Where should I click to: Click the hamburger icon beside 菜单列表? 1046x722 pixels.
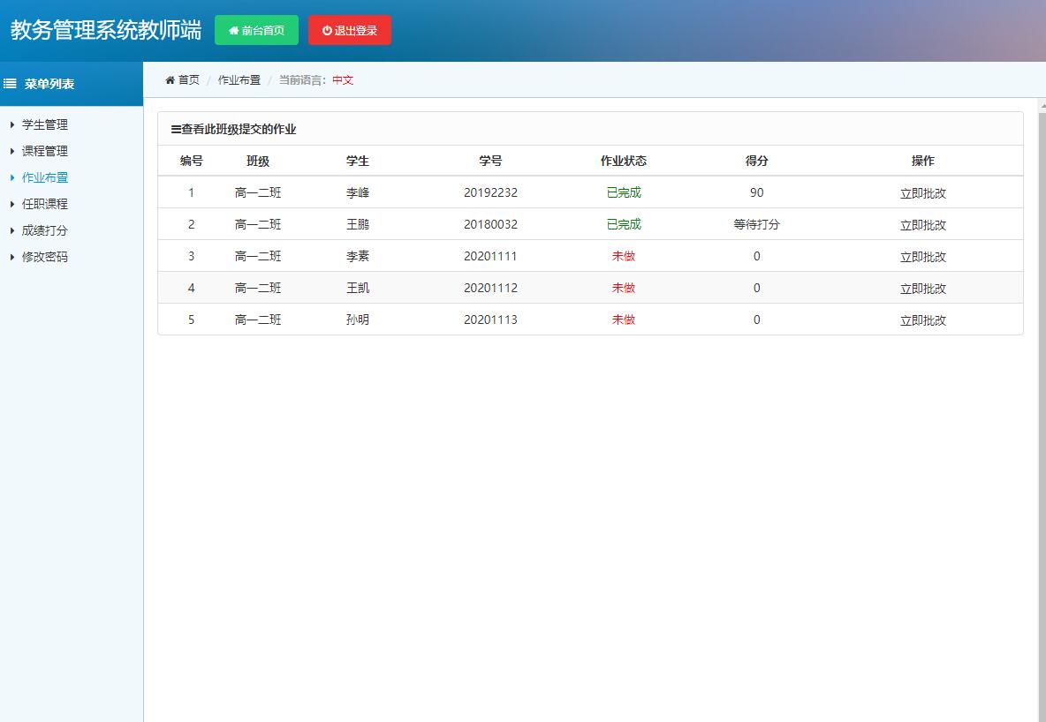(9, 84)
